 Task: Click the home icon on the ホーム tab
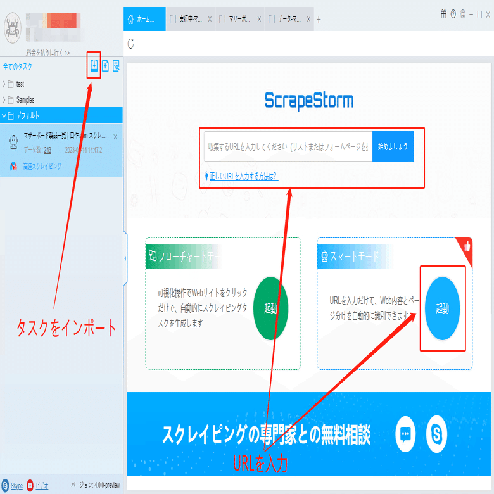(x=130, y=19)
